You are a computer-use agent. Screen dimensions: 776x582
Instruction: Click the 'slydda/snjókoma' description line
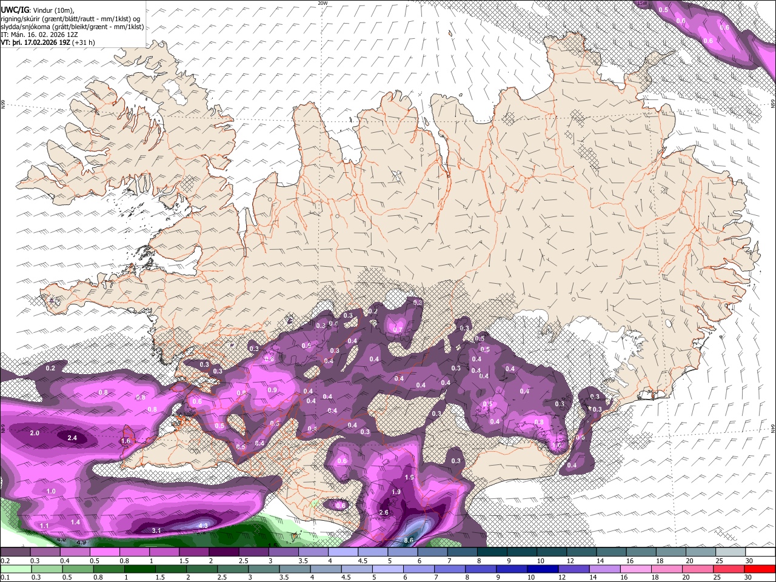(x=72, y=27)
